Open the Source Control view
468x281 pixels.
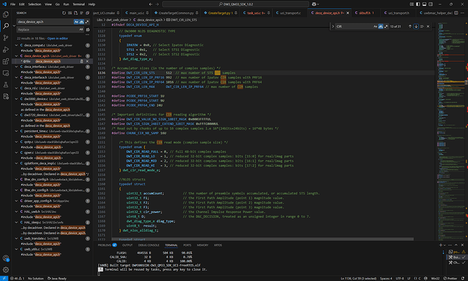pos(5,38)
